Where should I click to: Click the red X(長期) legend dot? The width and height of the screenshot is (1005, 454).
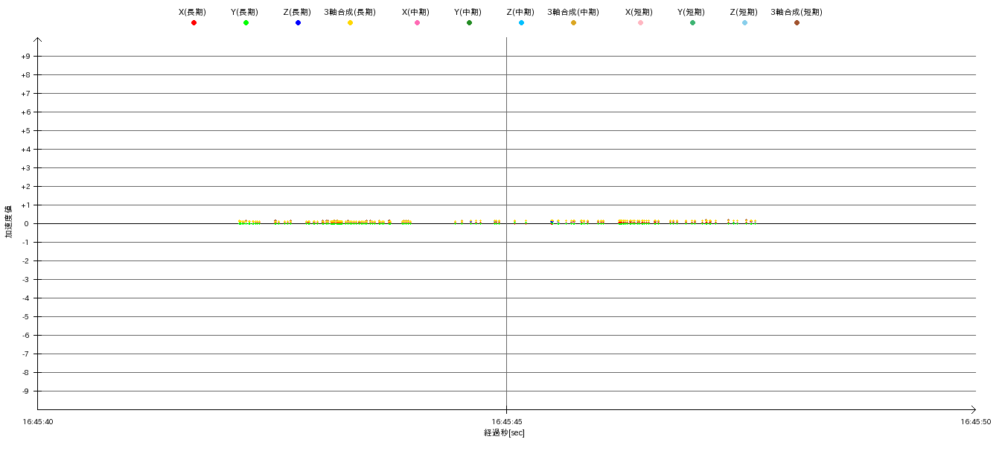coord(194,23)
